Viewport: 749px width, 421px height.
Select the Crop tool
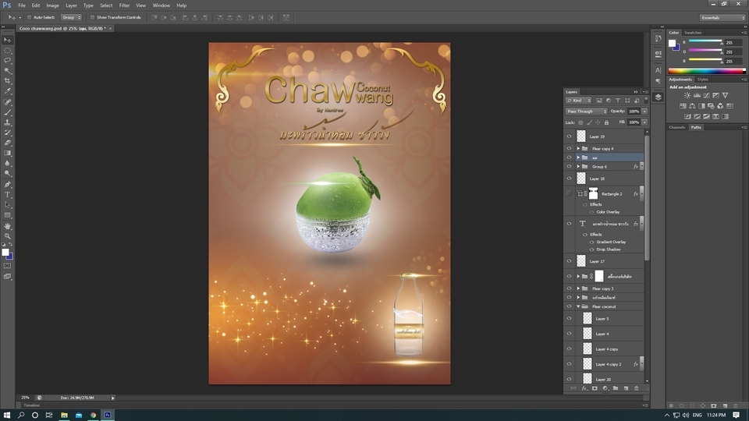pyautogui.click(x=7, y=80)
